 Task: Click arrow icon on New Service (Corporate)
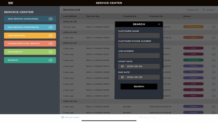click(51, 27)
